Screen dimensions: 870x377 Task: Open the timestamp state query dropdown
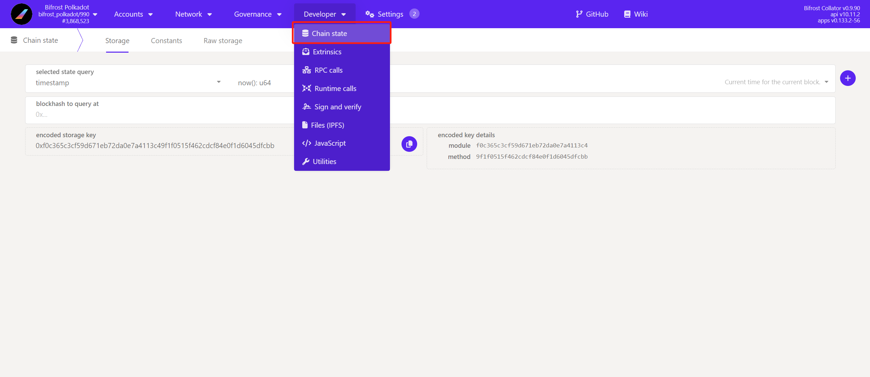click(128, 83)
